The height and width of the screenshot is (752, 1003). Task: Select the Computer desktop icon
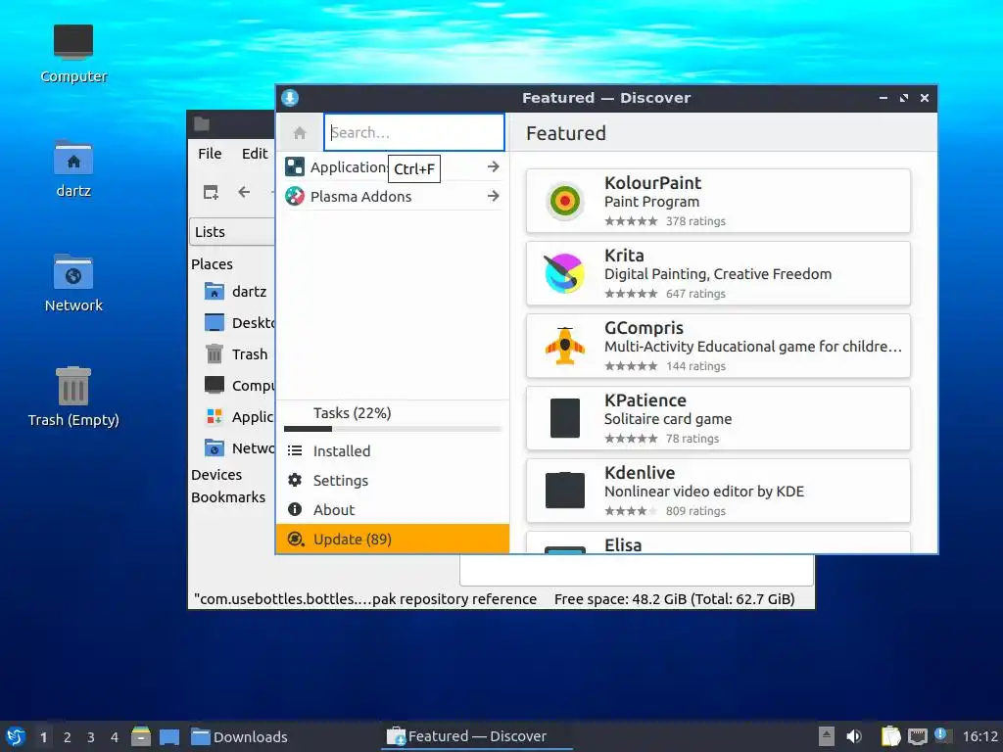click(x=73, y=55)
